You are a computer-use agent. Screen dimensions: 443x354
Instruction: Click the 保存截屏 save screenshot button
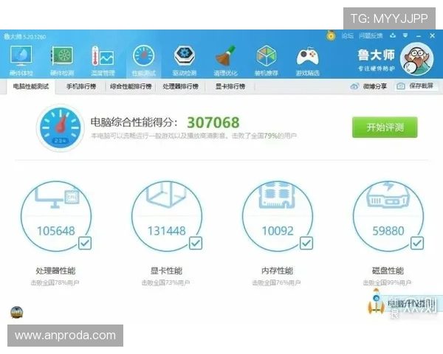click(x=416, y=86)
